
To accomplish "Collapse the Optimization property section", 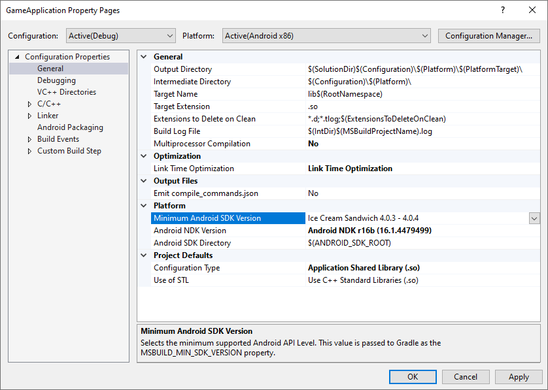I will point(144,156).
